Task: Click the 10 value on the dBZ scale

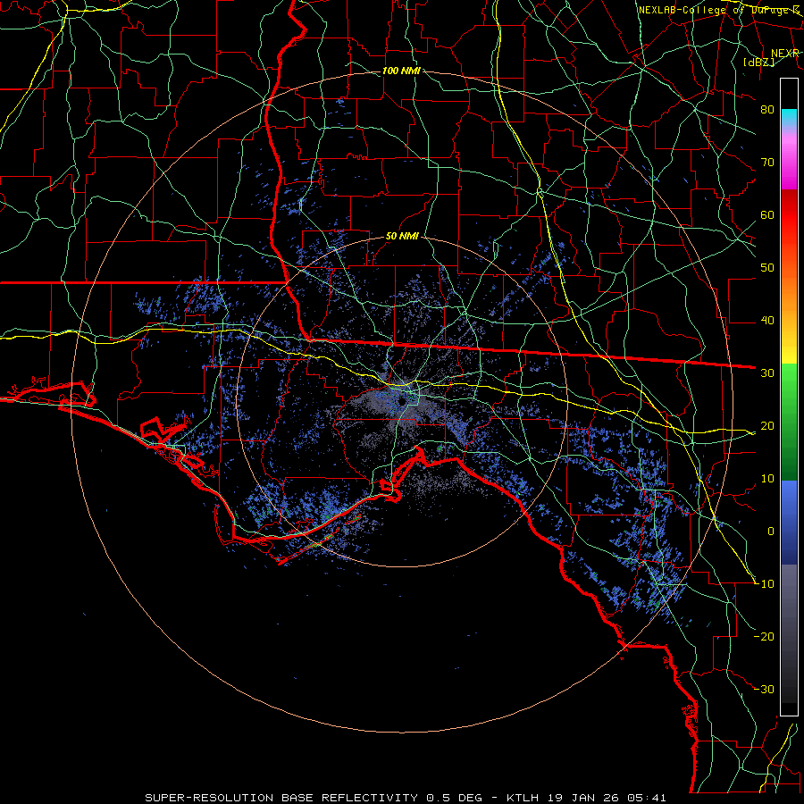Action: [767, 479]
